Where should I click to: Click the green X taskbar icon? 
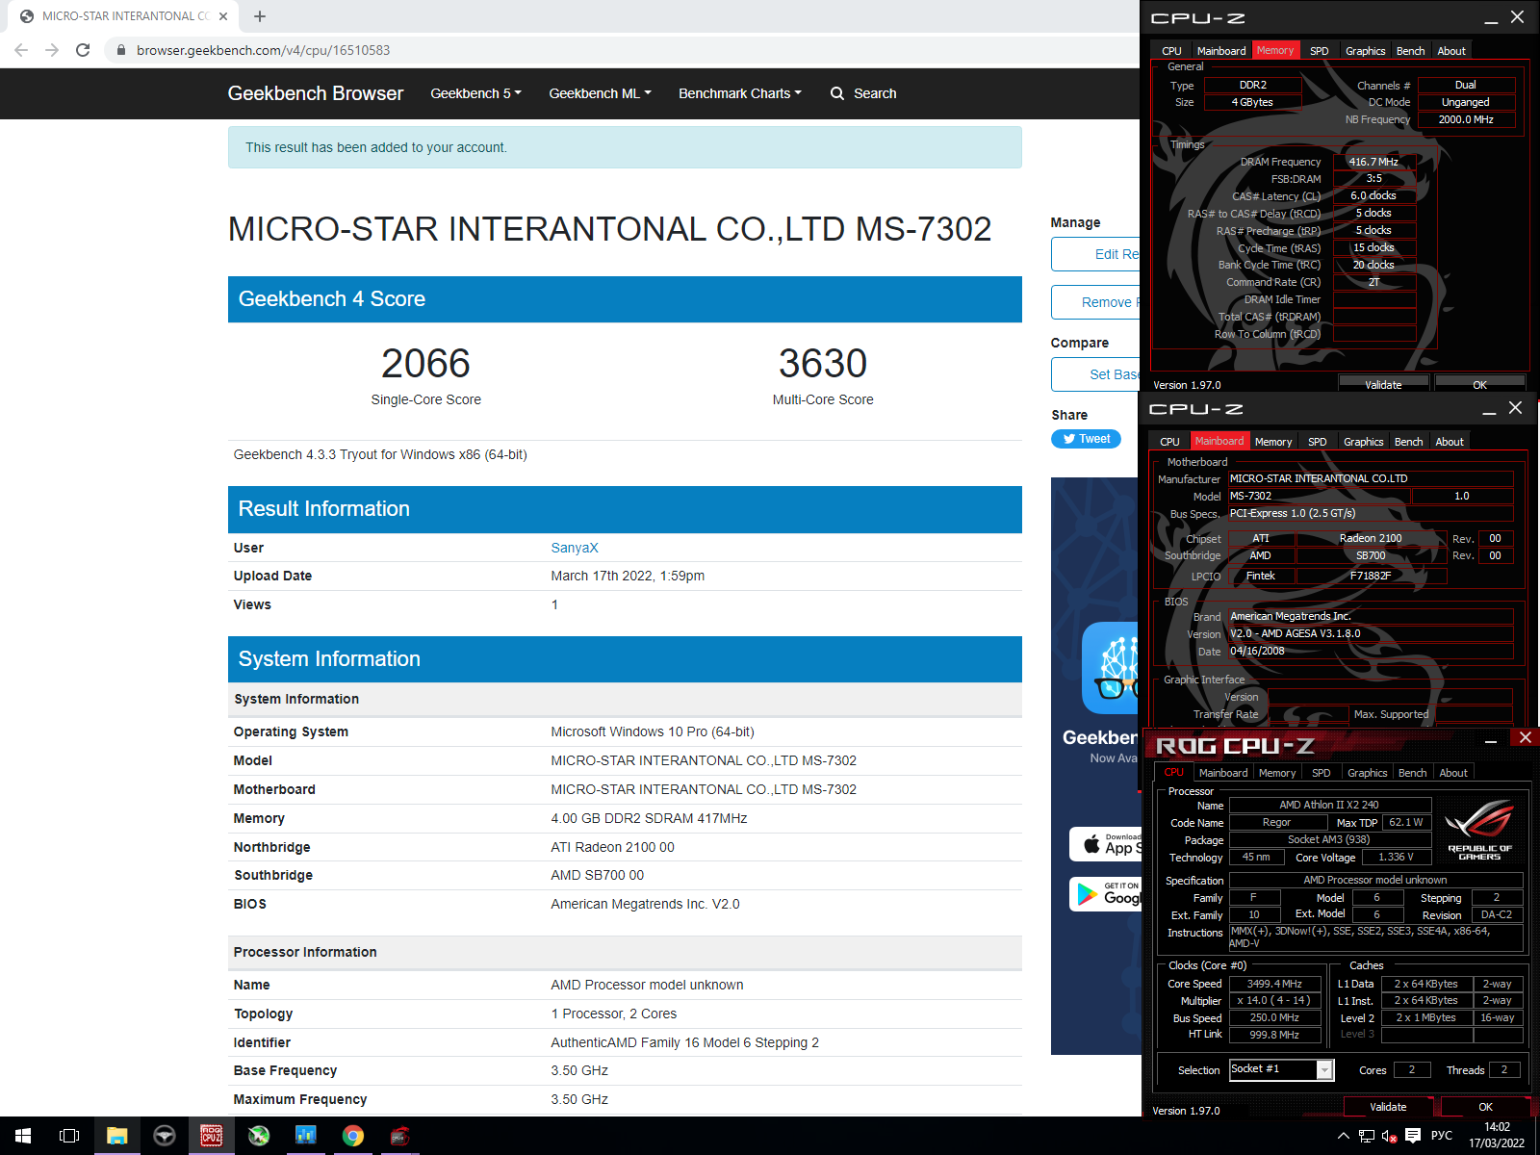coord(259,1136)
